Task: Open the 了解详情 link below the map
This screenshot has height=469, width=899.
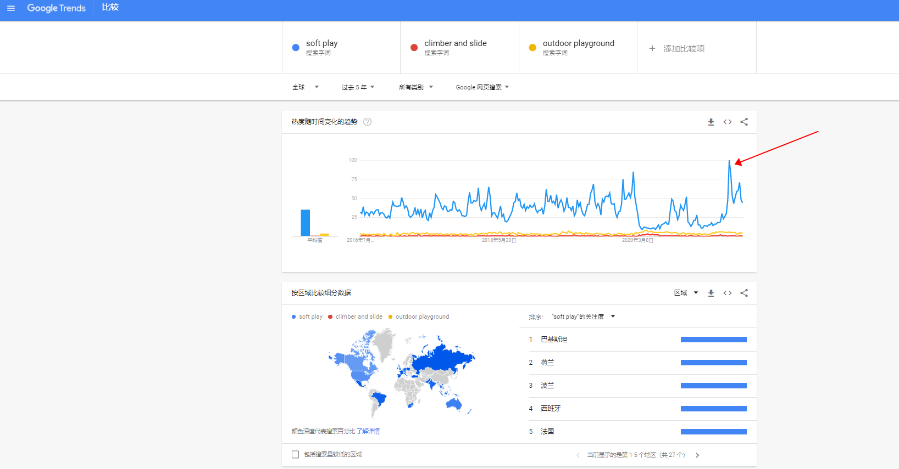Action: tap(368, 431)
